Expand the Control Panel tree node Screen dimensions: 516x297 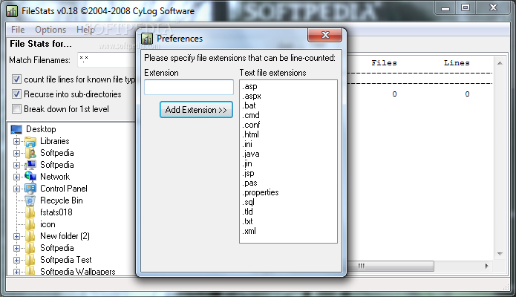coord(16,189)
